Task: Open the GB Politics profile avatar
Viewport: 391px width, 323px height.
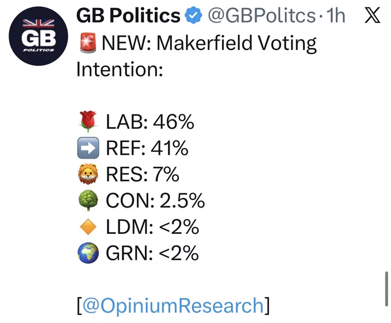Action: [x=39, y=36]
